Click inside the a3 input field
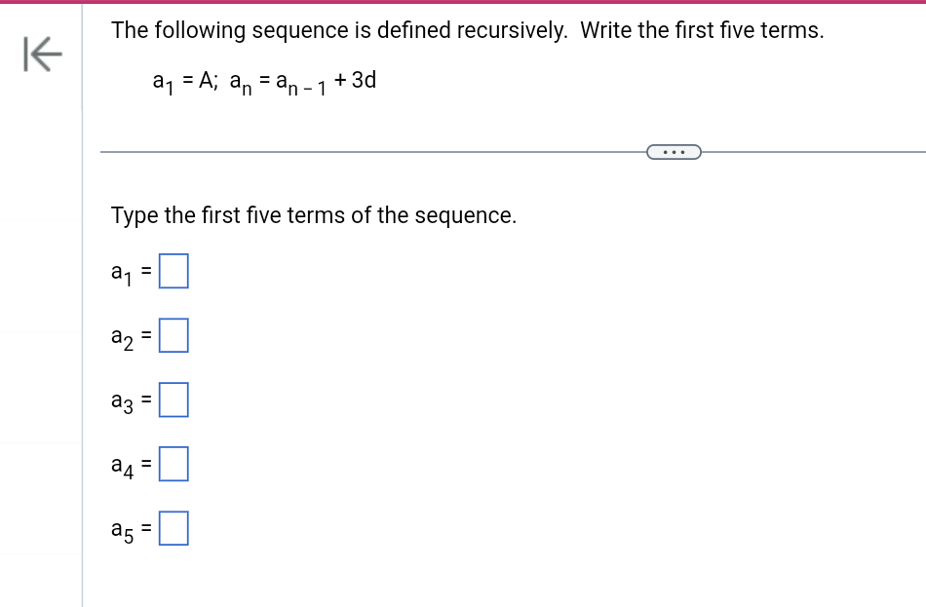 coord(174,399)
